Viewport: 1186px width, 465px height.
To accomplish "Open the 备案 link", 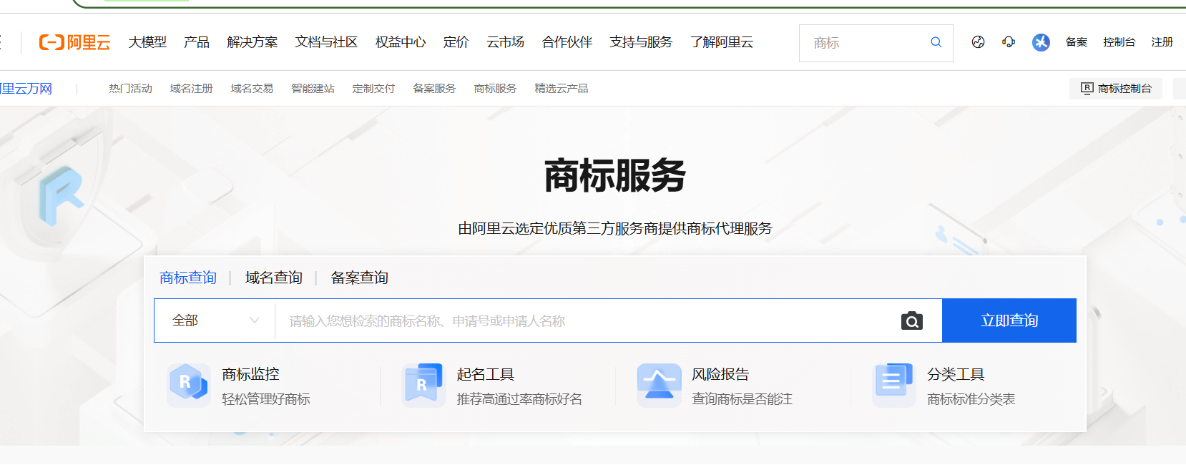I will (x=1076, y=42).
